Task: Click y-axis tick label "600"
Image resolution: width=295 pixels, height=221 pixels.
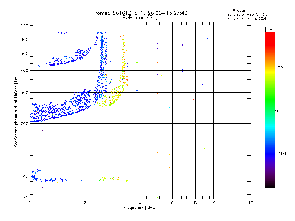Action: pos(24,39)
